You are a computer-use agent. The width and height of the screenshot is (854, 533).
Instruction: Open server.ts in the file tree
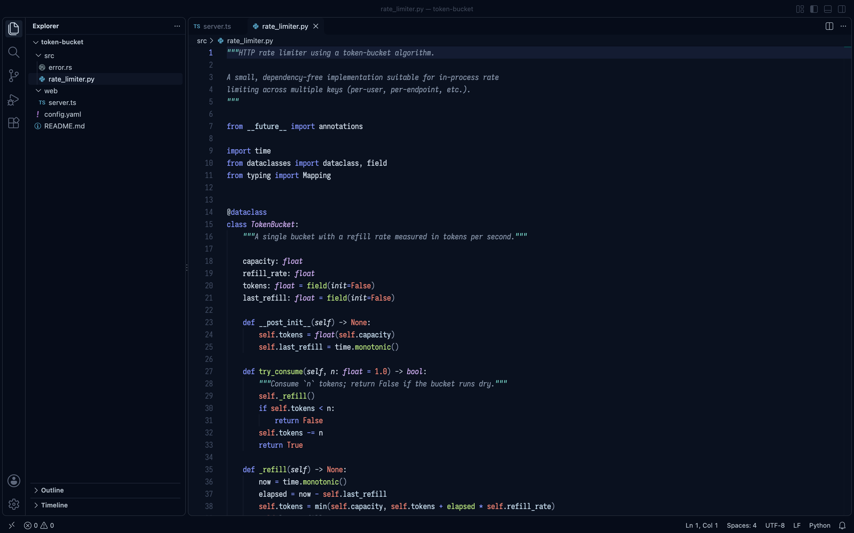pos(106,102)
